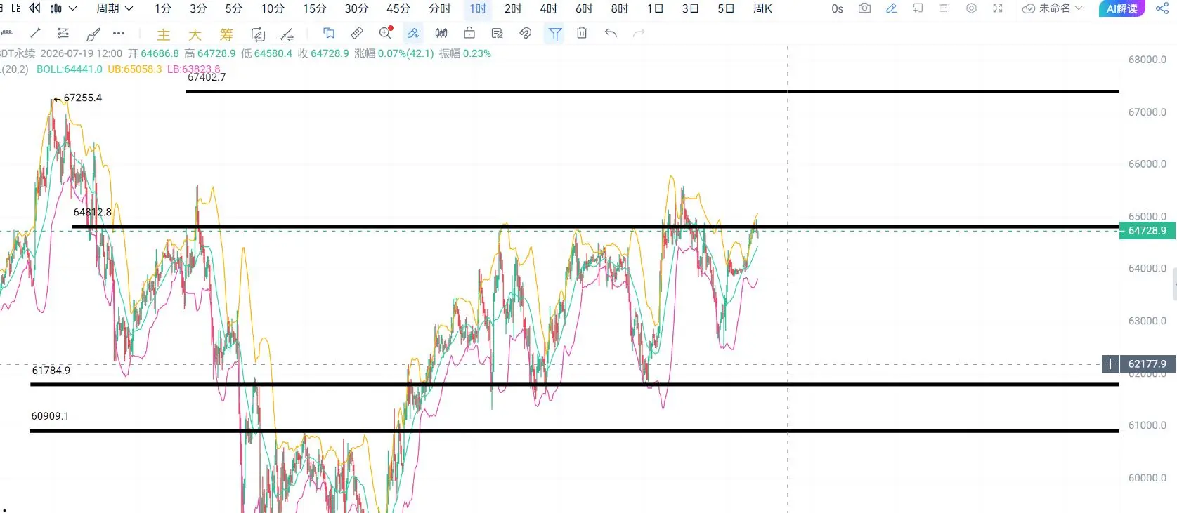Image resolution: width=1177 pixels, height=513 pixels.
Task: Toggle the funnel filter icon
Action: click(x=554, y=34)
